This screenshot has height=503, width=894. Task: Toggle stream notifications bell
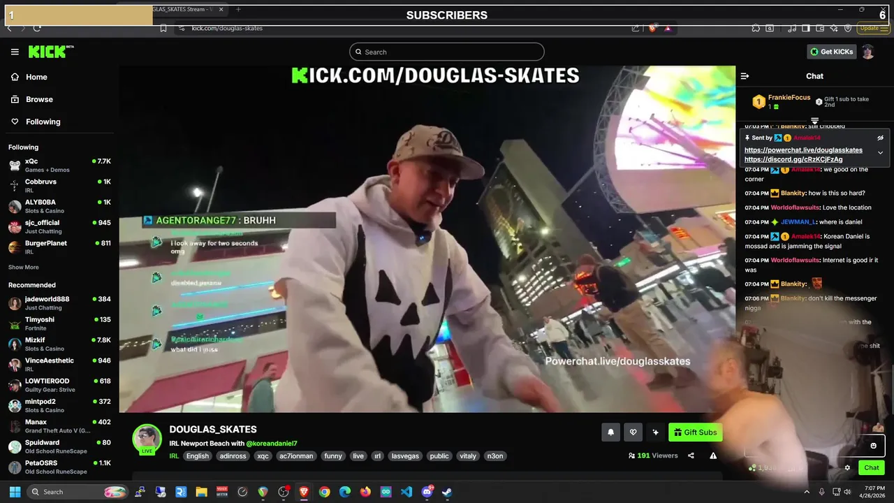610,432
